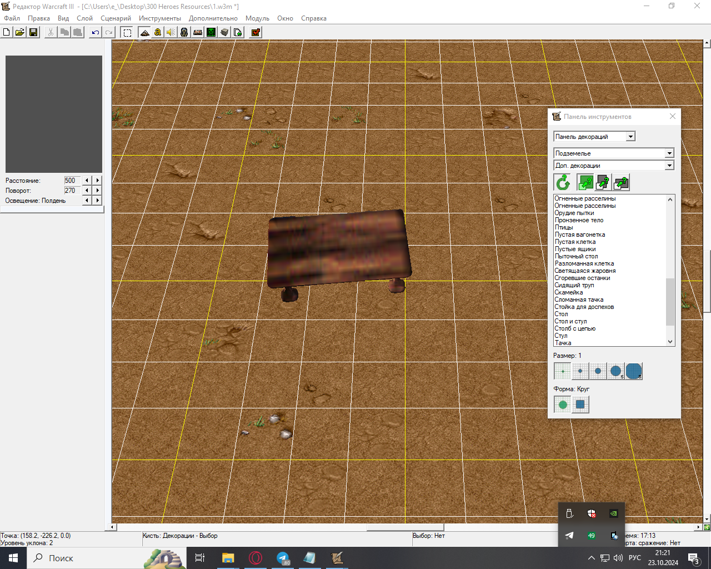Activate the dashed rectangle selection tool
The width and height of the screenshot is (711, 569).
pos(127,32)
